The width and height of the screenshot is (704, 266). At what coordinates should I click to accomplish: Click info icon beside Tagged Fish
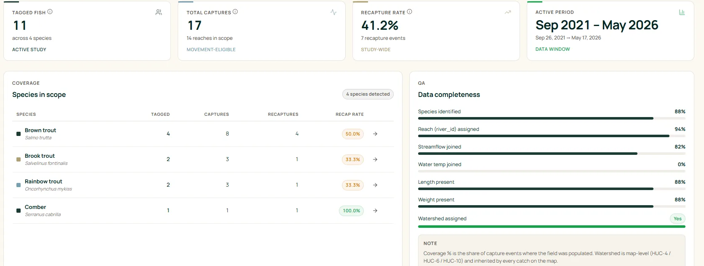coord(50,12)
